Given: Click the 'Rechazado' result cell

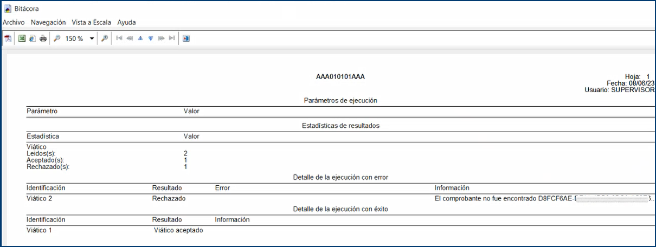Looking at the screenshot, I should pos(169,199).
